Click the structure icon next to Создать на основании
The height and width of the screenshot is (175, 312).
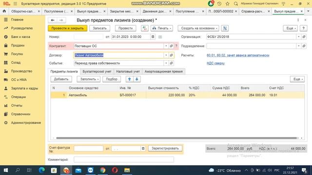[225, 28]
